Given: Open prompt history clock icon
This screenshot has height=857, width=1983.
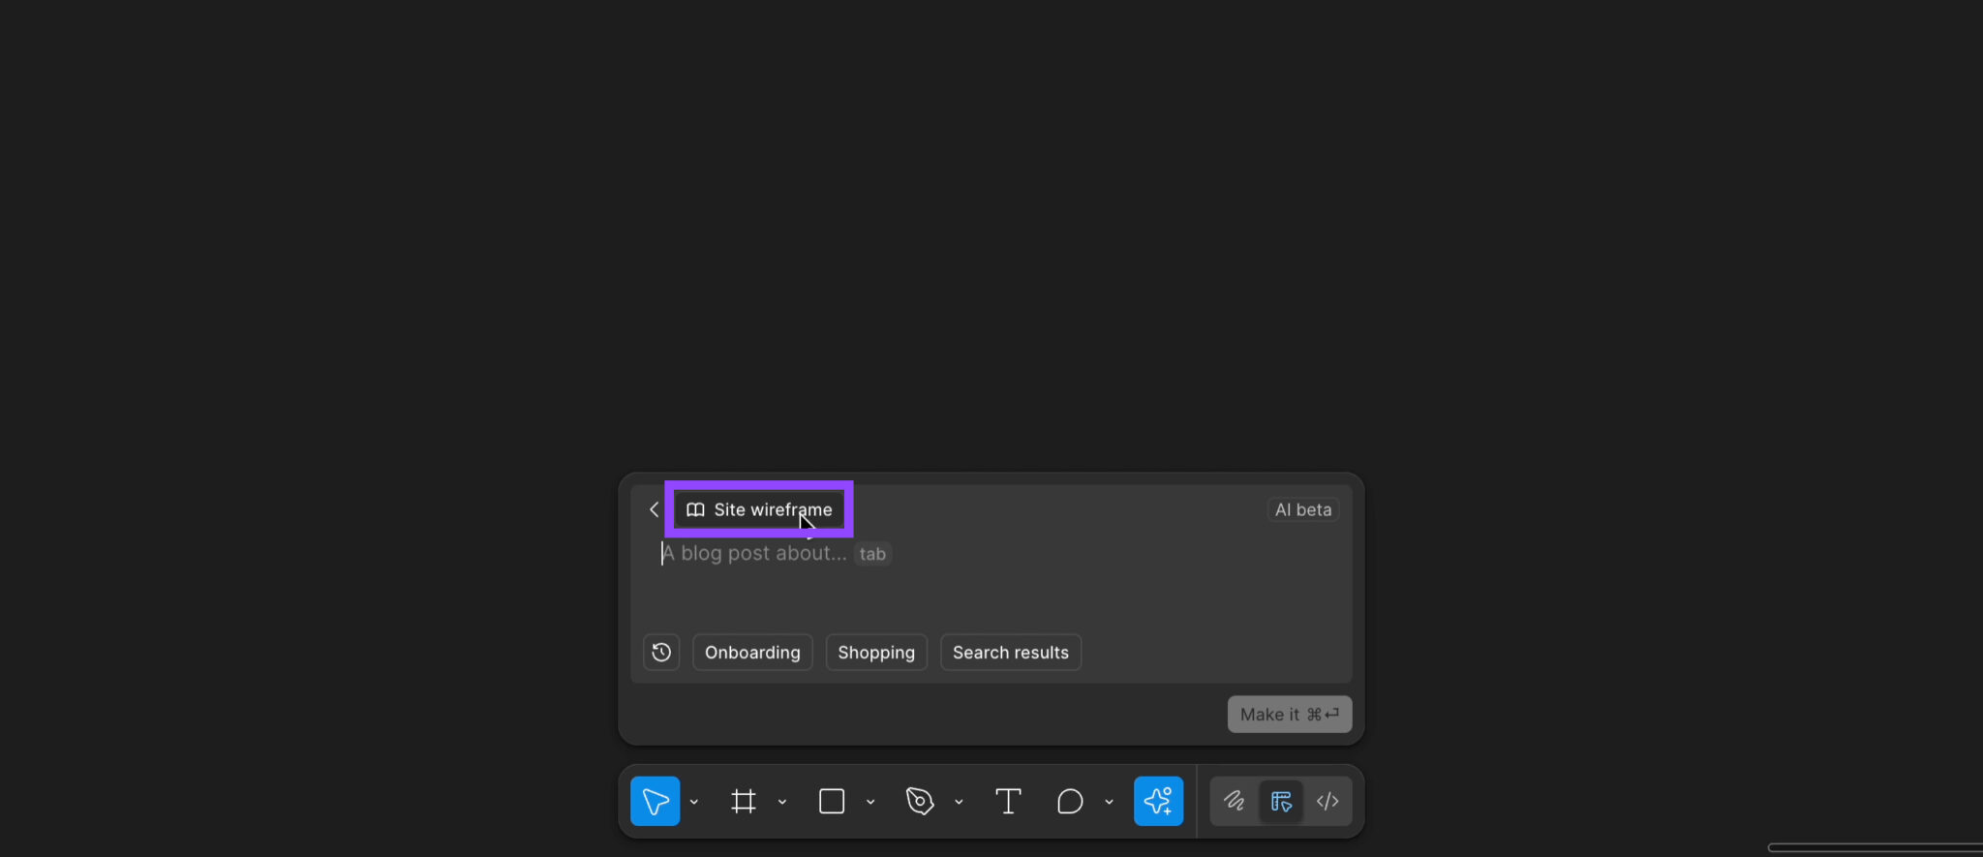Looking at the screenshot, I should tap(661, 653).
